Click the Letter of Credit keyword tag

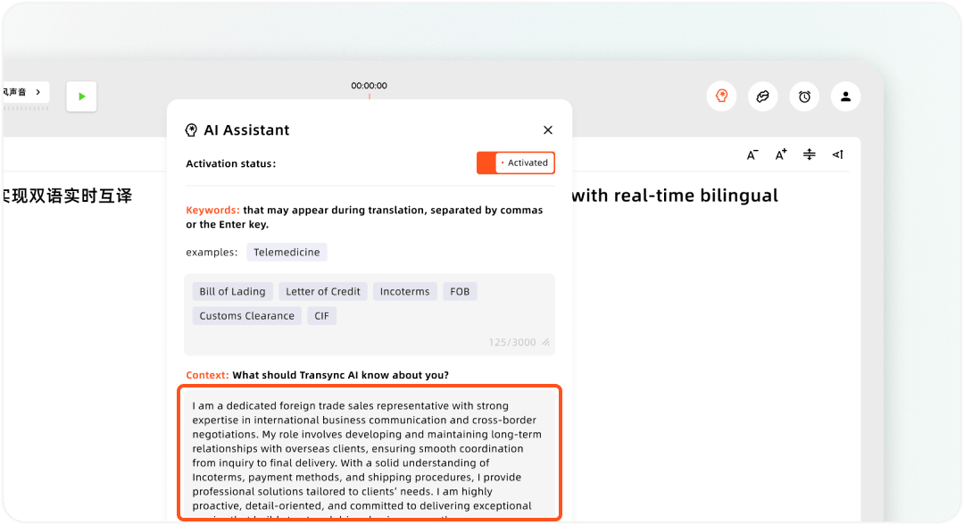point(323,291)
